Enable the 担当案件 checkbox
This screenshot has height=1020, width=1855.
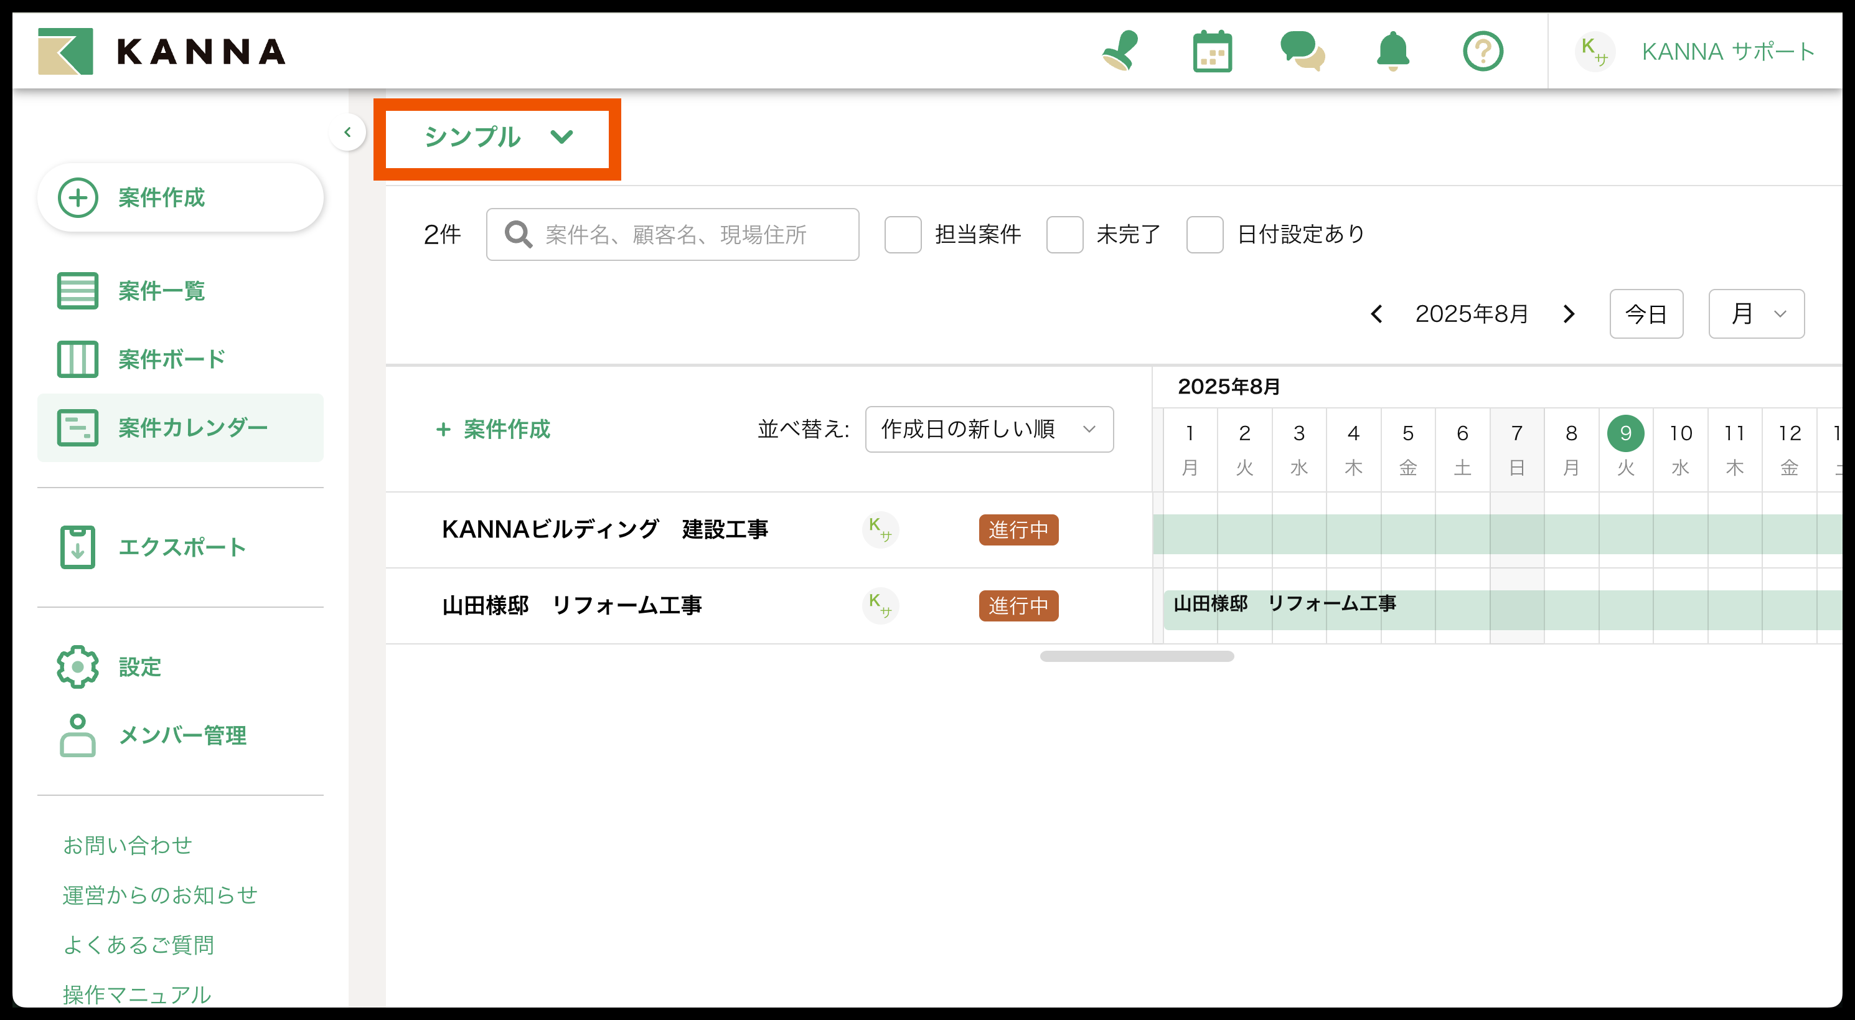903,234
